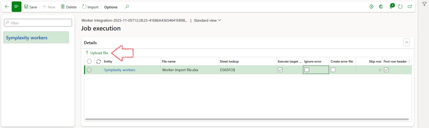Collapse the Details section chevron

point(406,43)
